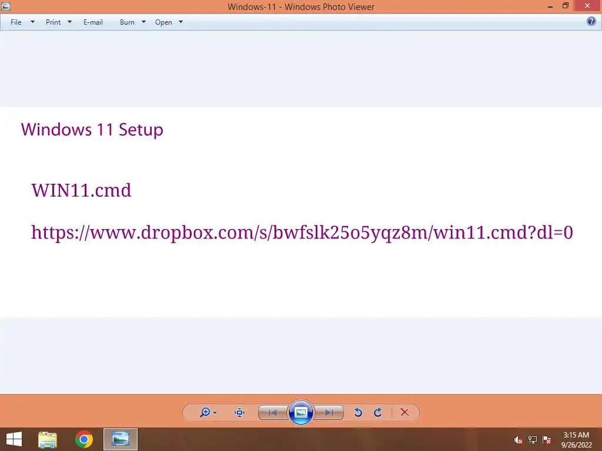The image size is (602, 451).
Task: Select Photo Viewer taskbar icon
Action: pyautogui.click(x=121, y=439)
